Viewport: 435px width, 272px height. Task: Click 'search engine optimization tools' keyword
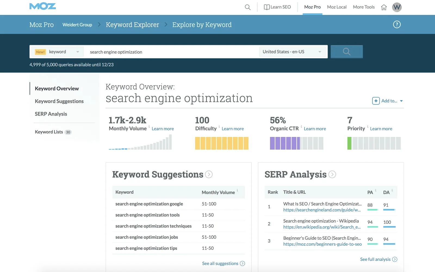click(x=148, y=215)
